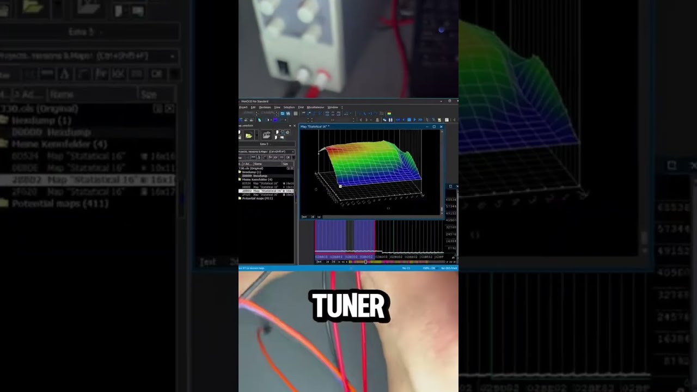This screenshot has height=392, width=697.
Task: Click the 16384 axis value in the hexdump graph
Action: coord(451,241)
